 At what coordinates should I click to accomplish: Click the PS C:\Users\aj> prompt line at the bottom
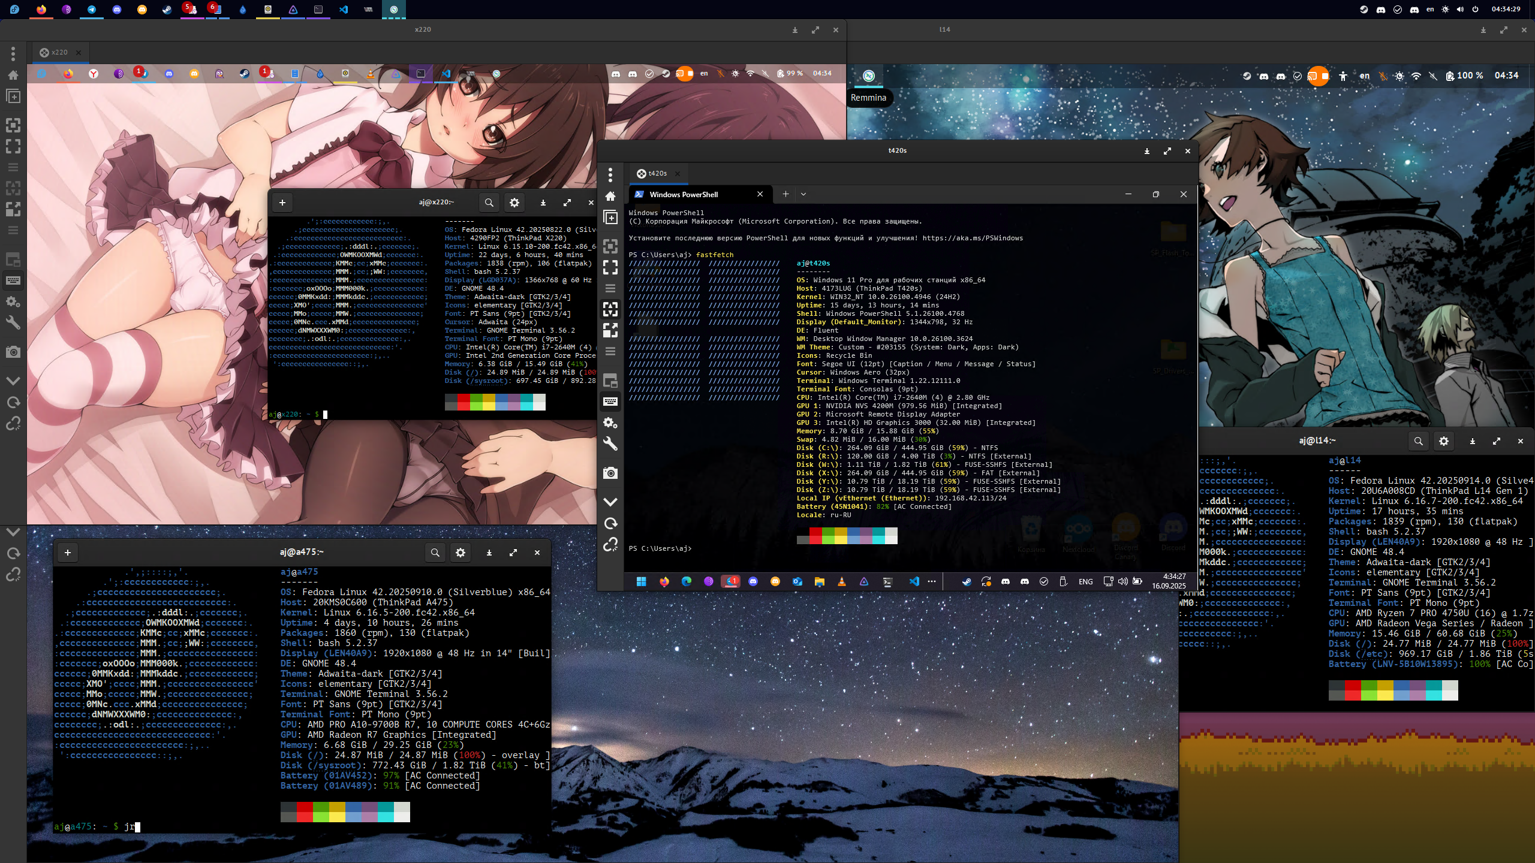click(660, 548)
